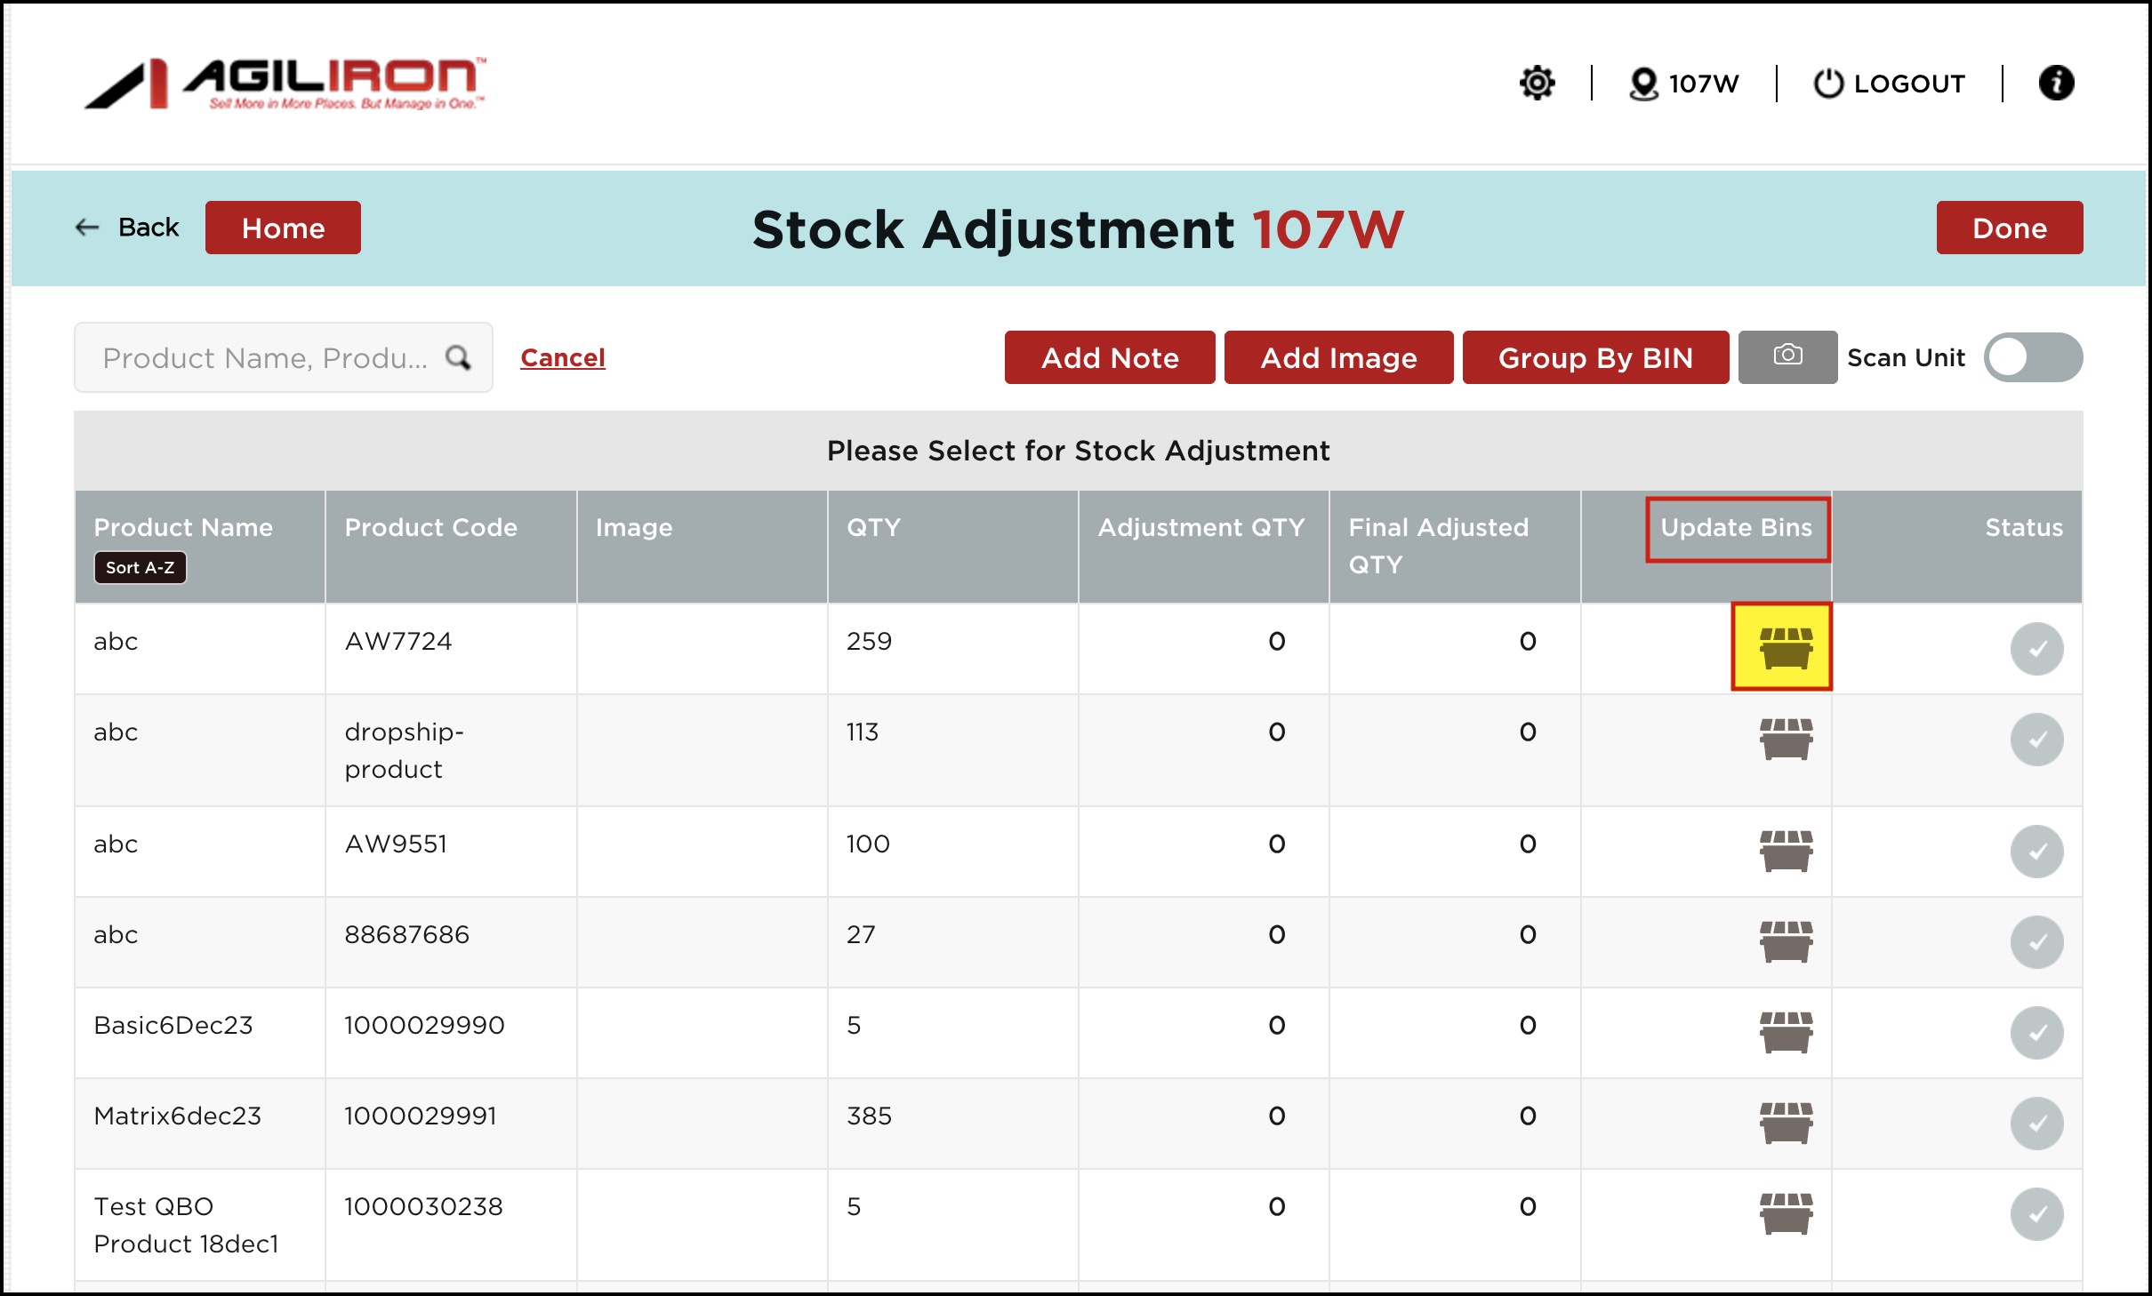Toggle the Scan Unit switch
The width and height of the screenshot is (2152, 1296).
(2032, 357)
